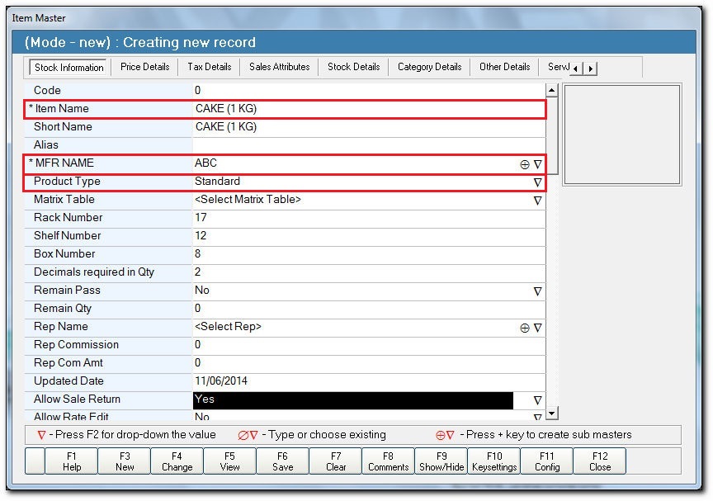Switch to the Stock Information tab
The image size is (713, 501).
[69, 68]
